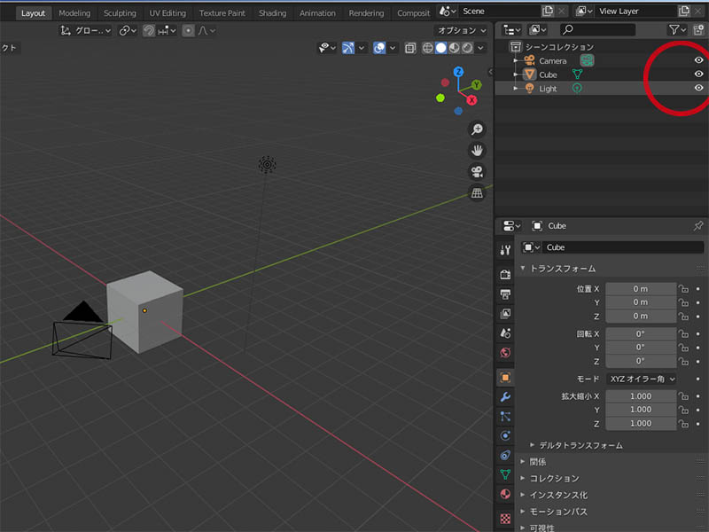Hide the Camera with its eye icon
The width and height of the screenshot is (709, 532).
click(x=698, y=60)
